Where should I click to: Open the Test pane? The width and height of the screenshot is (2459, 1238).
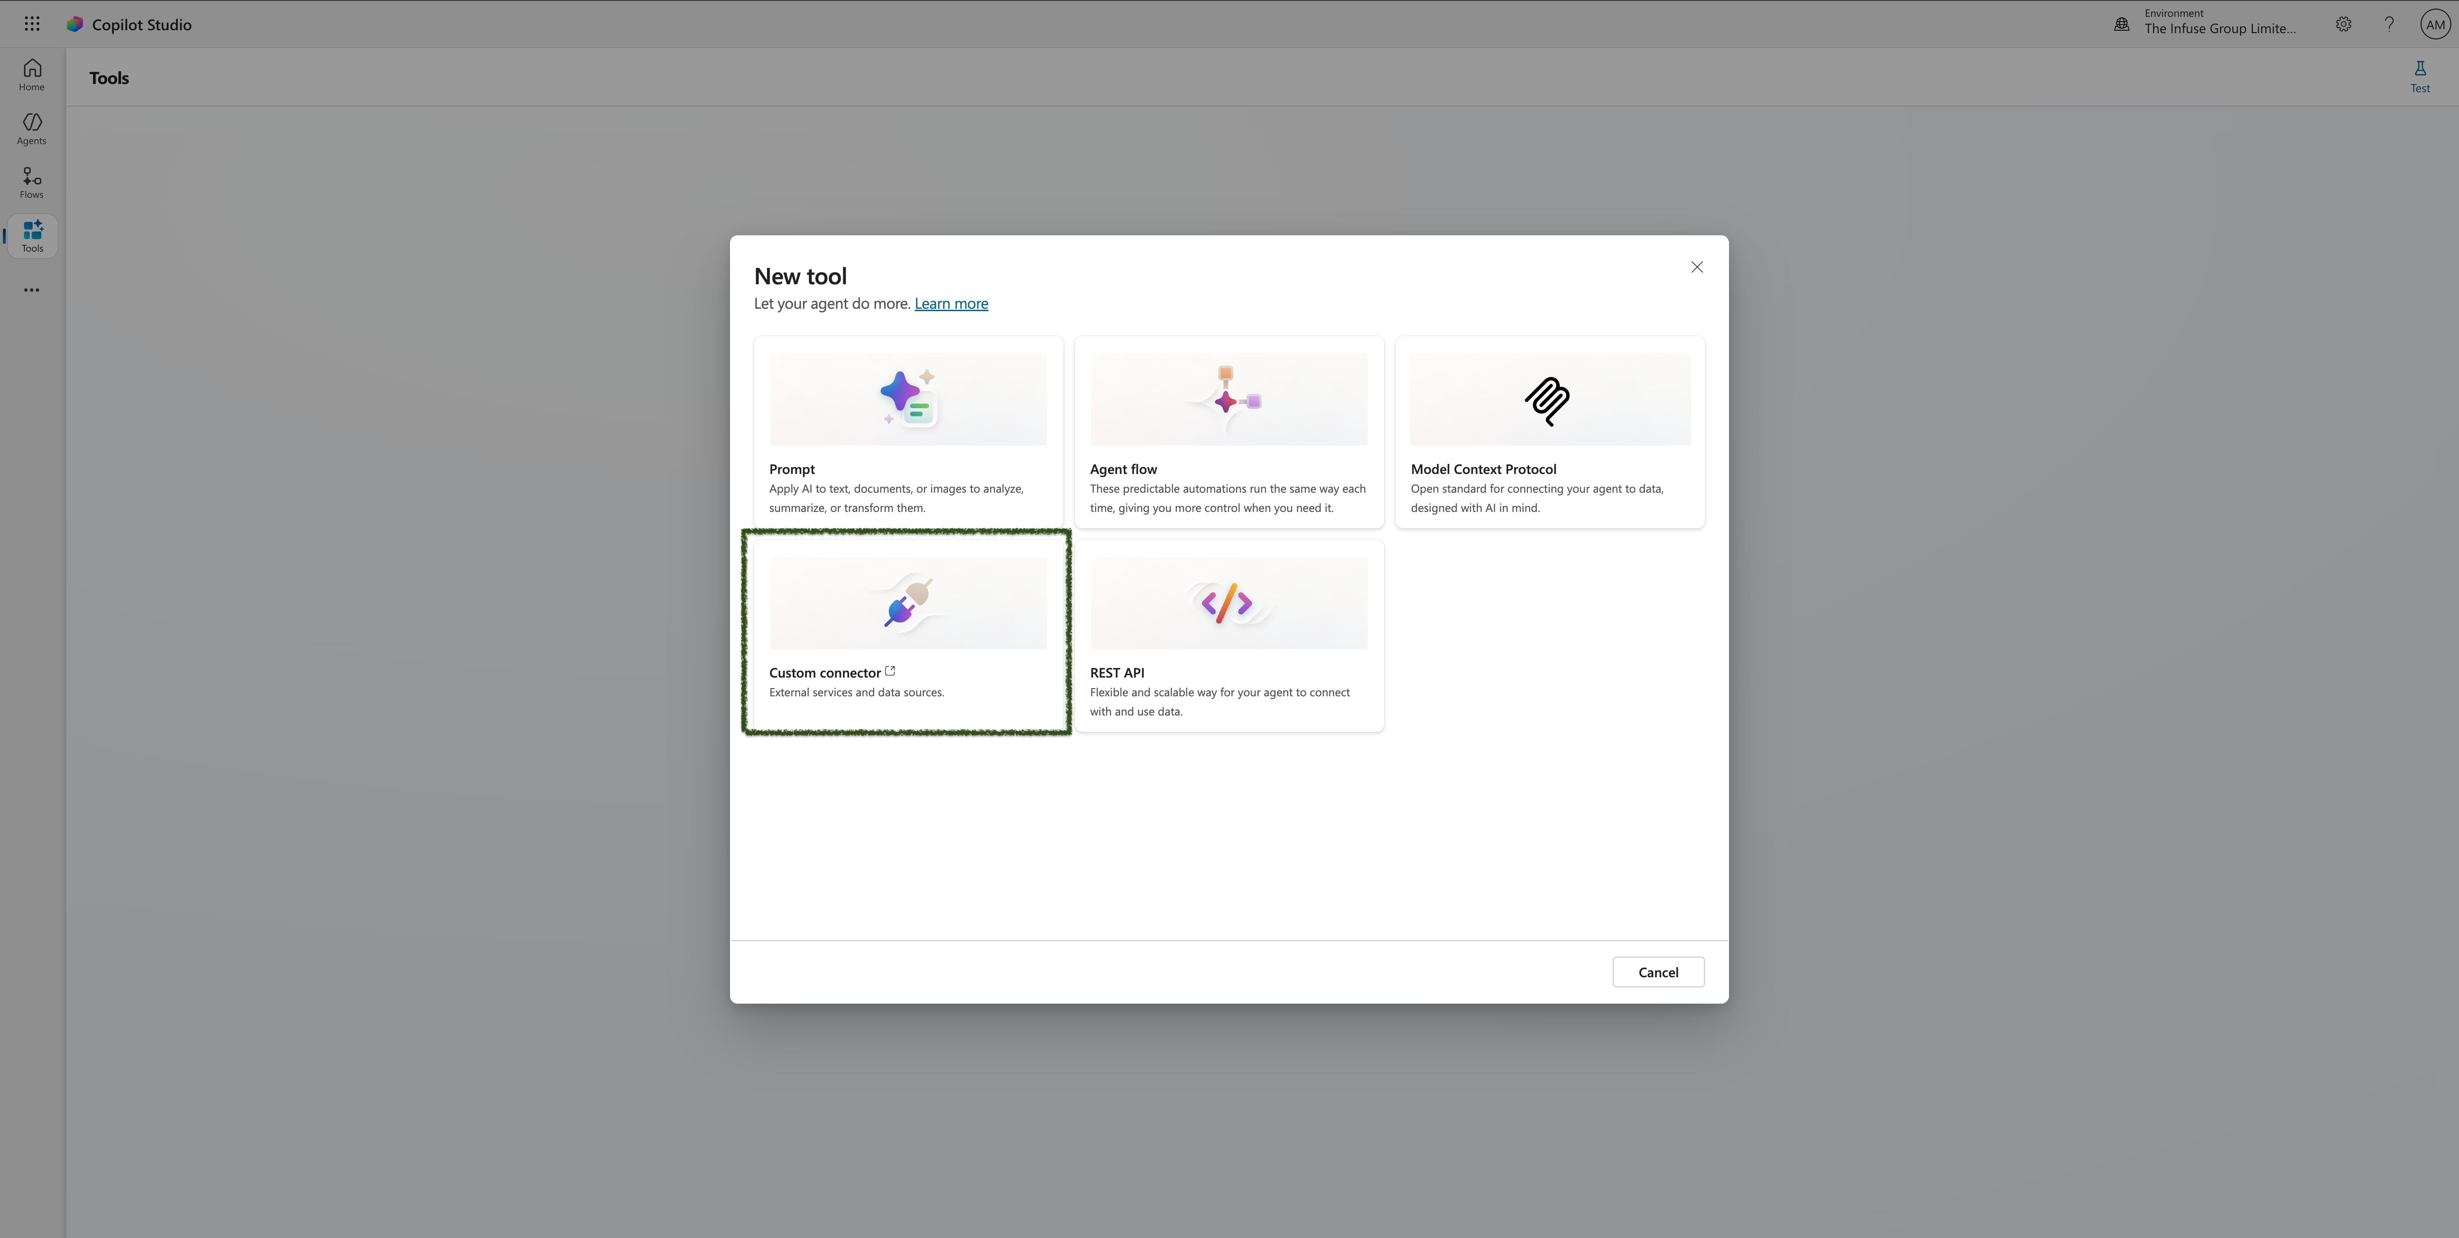pos(2420,77)
